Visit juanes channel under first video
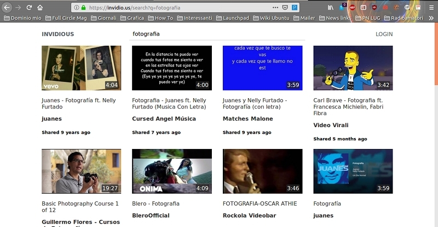Viewport: 438px width, 227px height. click(51, 118)
